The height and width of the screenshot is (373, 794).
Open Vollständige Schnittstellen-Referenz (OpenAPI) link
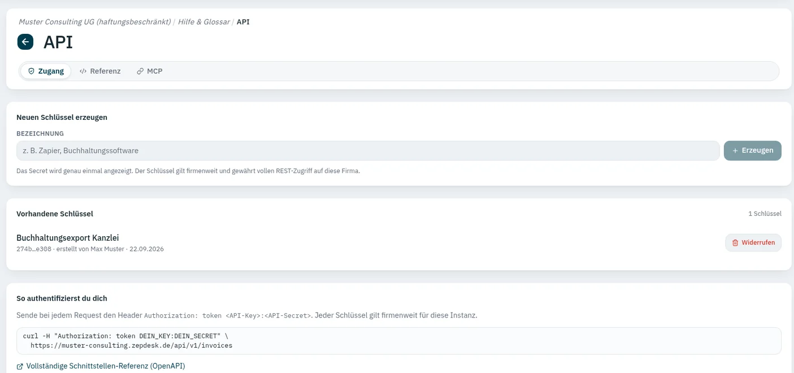pyautogui.click(x=101, y=366)
